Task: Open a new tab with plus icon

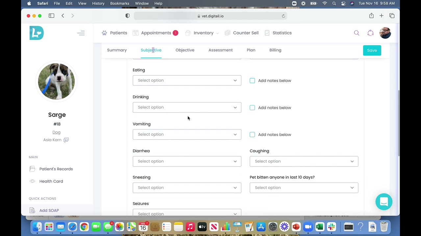Action: tap(382, 16)
